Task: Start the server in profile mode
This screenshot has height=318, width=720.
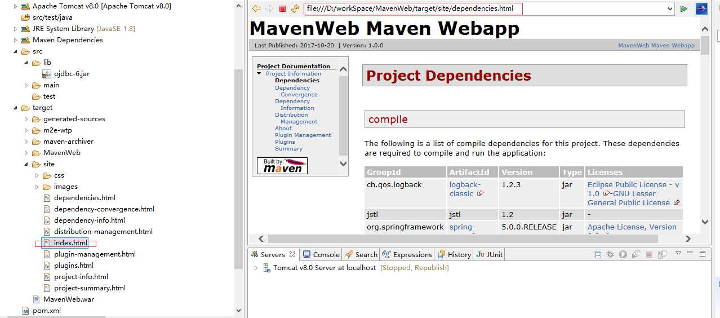Action: [636, 255]
